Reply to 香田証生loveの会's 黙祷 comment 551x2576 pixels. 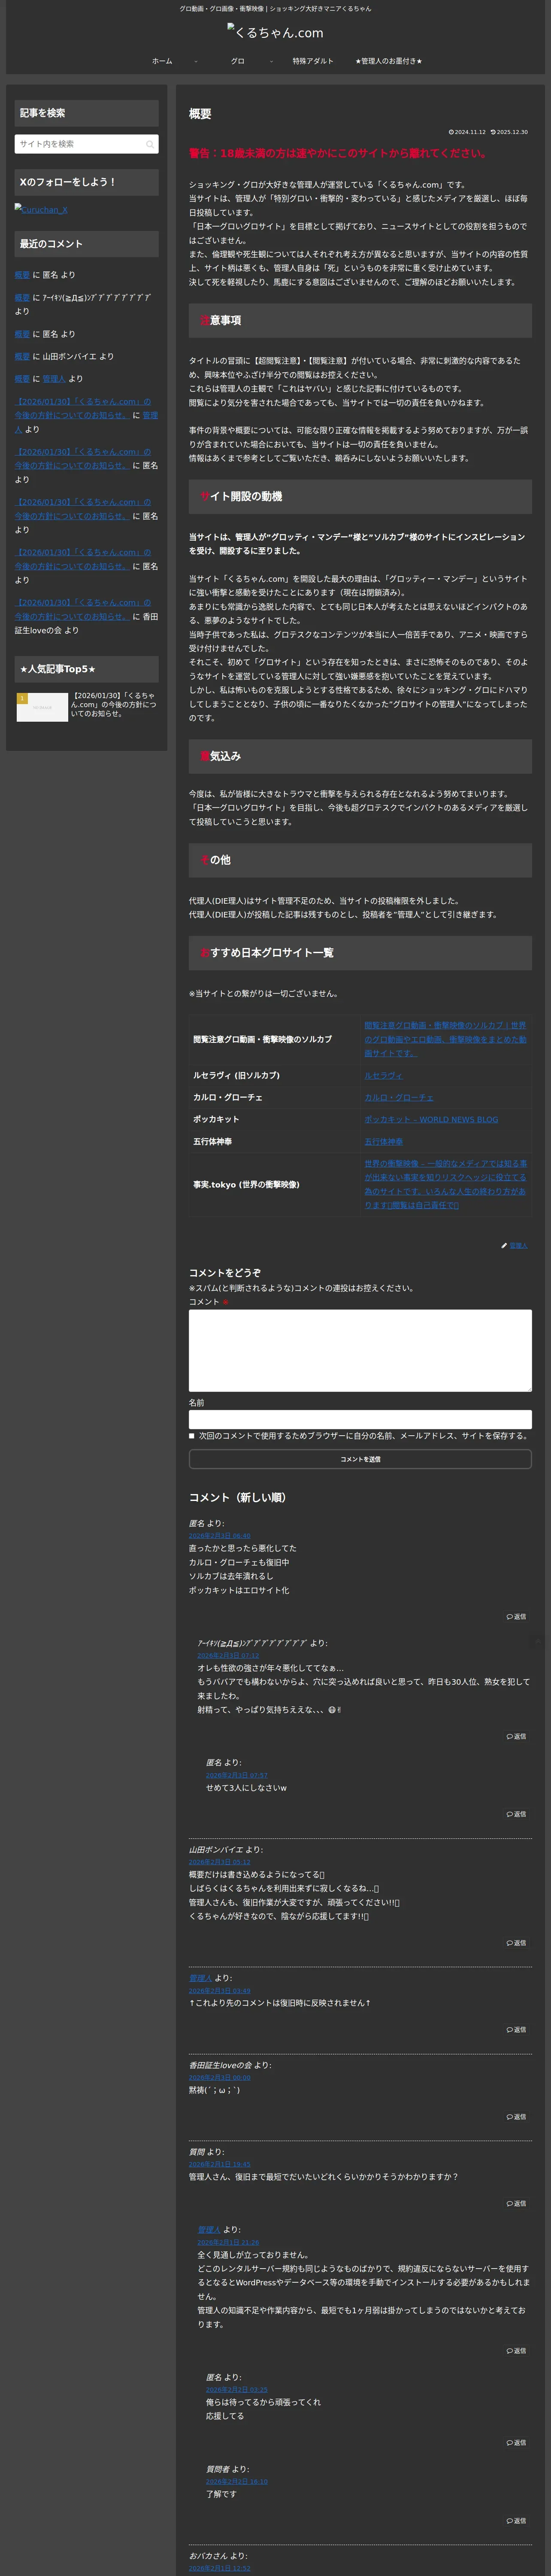click(x=516, y=2117)
